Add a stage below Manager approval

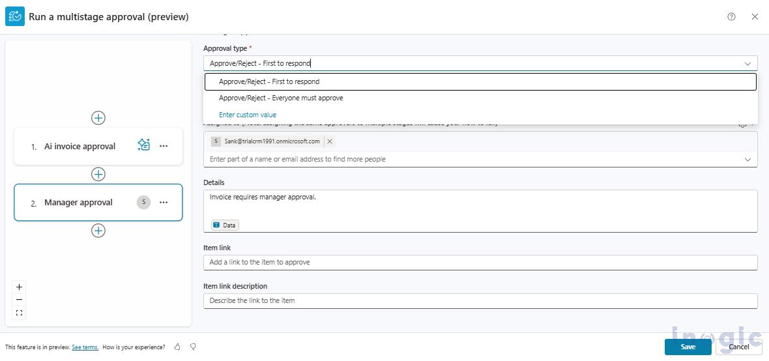pyautogui.click(x=98, y=231)
